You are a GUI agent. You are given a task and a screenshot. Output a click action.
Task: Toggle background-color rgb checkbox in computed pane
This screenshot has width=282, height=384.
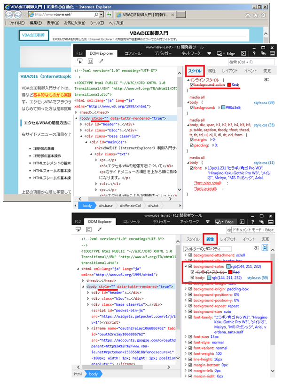190,267
